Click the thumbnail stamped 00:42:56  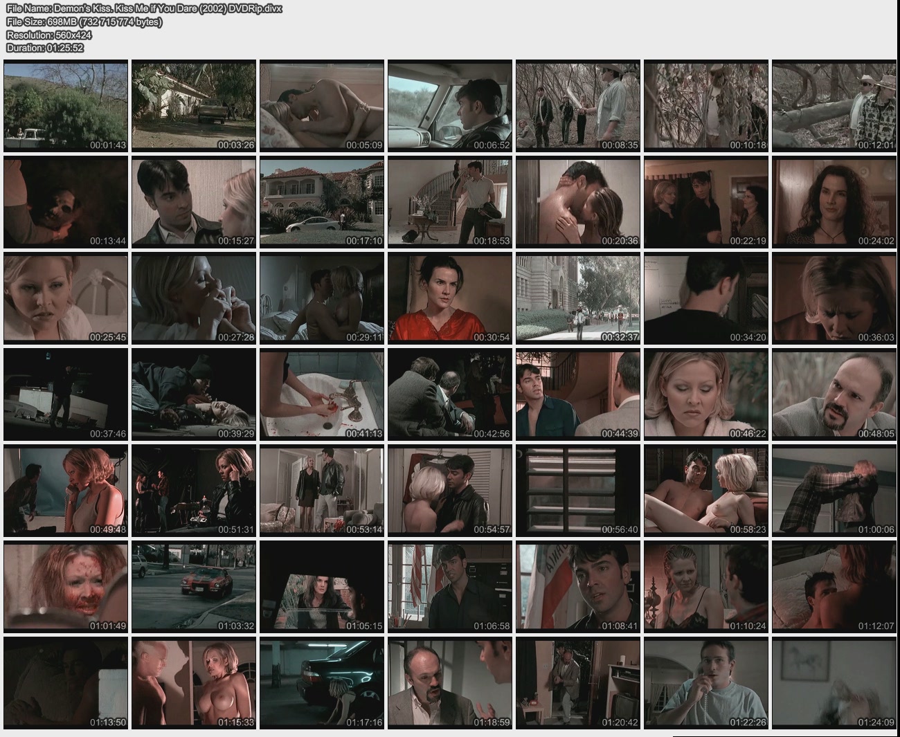pos(450,395)
